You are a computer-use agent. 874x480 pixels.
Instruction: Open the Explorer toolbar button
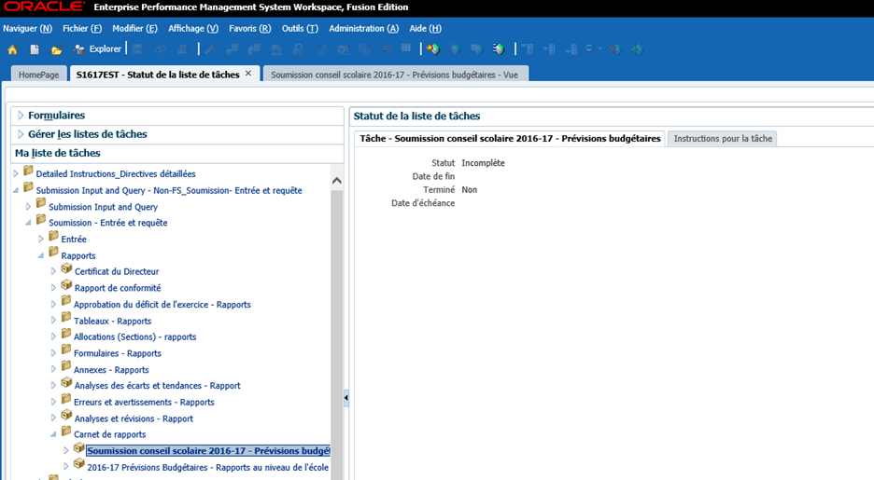[x=98, y=49]
